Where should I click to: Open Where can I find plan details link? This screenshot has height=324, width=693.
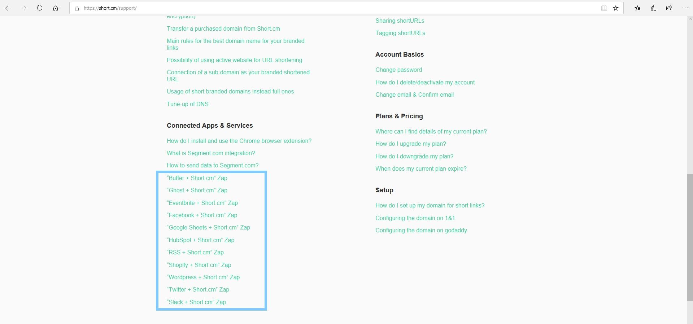coord(431,131)
